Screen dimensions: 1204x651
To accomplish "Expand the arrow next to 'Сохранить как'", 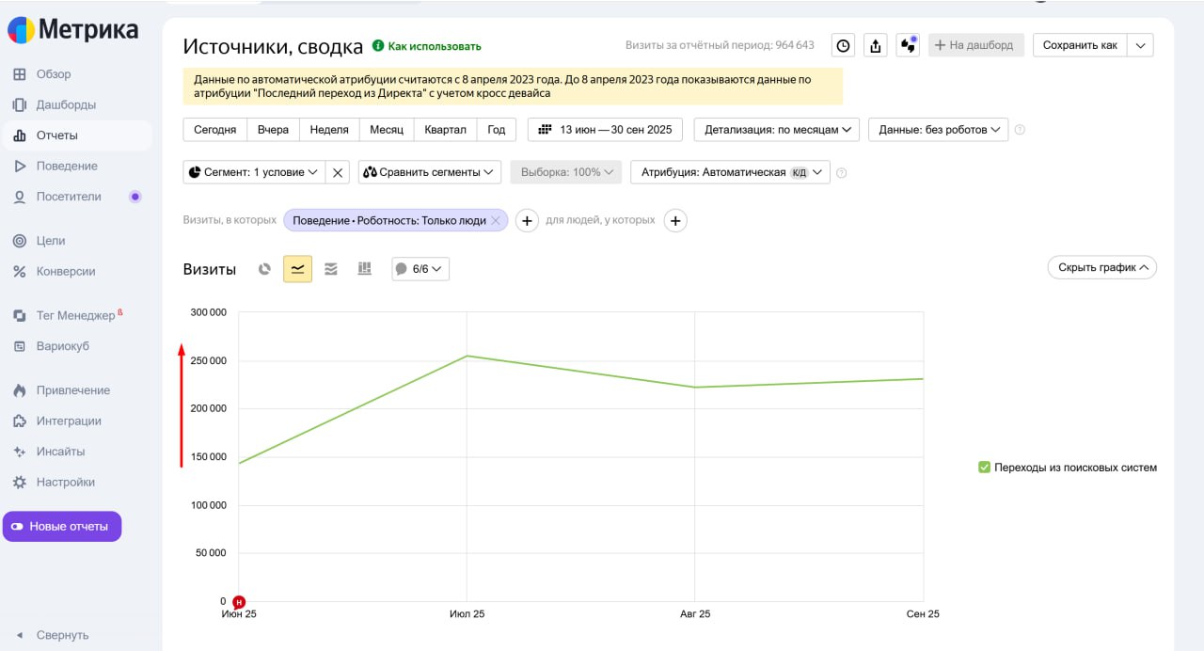I will pyautogui.click(x=1140, y=45).
